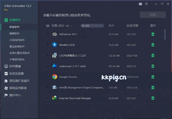Click the 安装监视器 chart icon
Viewport: 172px width, 119px height.
pyautogui.click(x=6, y=74)
